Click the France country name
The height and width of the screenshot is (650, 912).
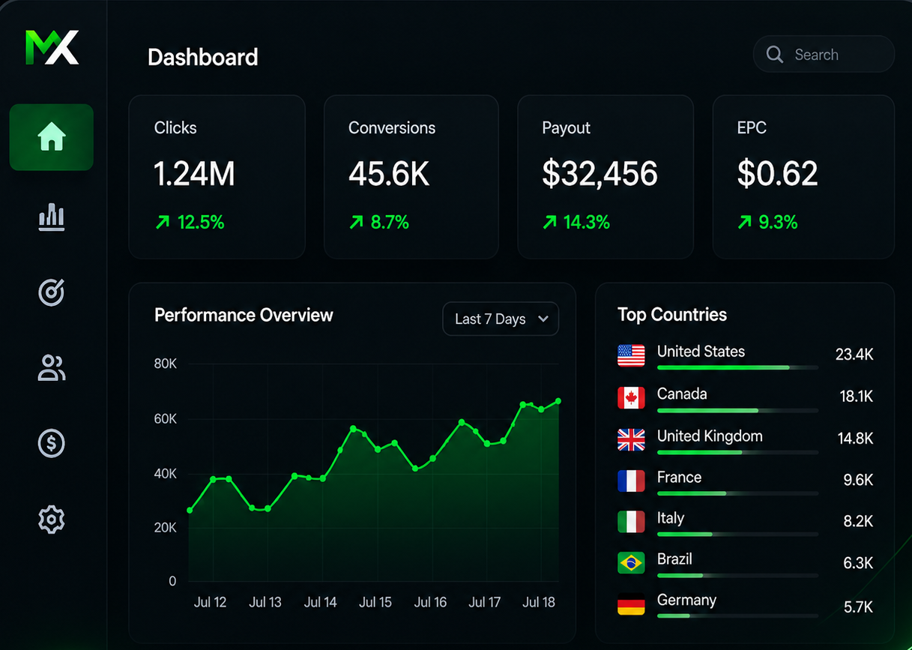(x=679, y=478)
